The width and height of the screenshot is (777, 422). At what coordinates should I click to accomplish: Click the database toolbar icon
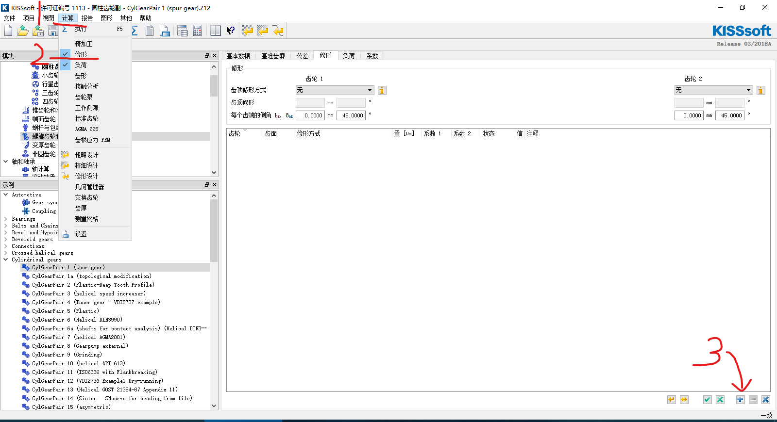point(183,31)
